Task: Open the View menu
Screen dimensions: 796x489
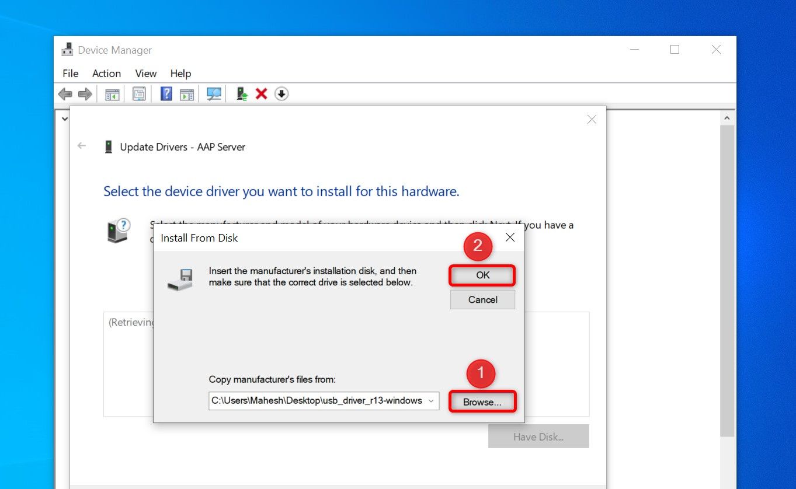Action: coord(146,74)
